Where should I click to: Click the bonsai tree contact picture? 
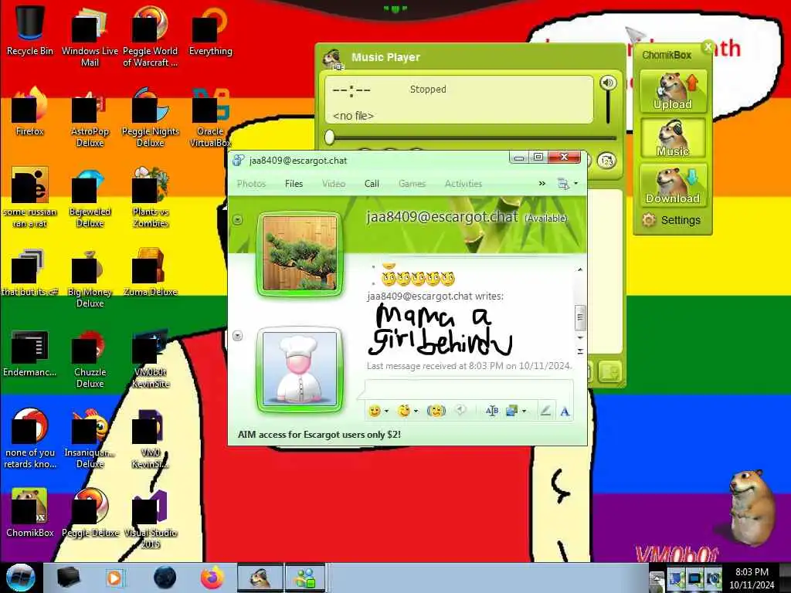click(x=300, y=253)
